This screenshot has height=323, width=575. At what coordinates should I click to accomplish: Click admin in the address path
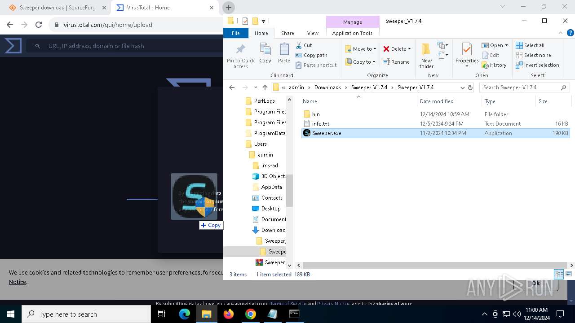(x=296, y=87)
